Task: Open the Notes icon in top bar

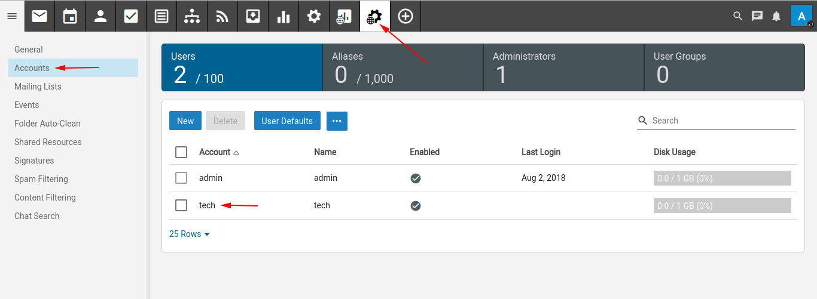Action: pyautogui.click(x=161, y=16)
